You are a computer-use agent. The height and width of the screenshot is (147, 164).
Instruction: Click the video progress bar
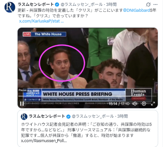(x=88, y=96)
